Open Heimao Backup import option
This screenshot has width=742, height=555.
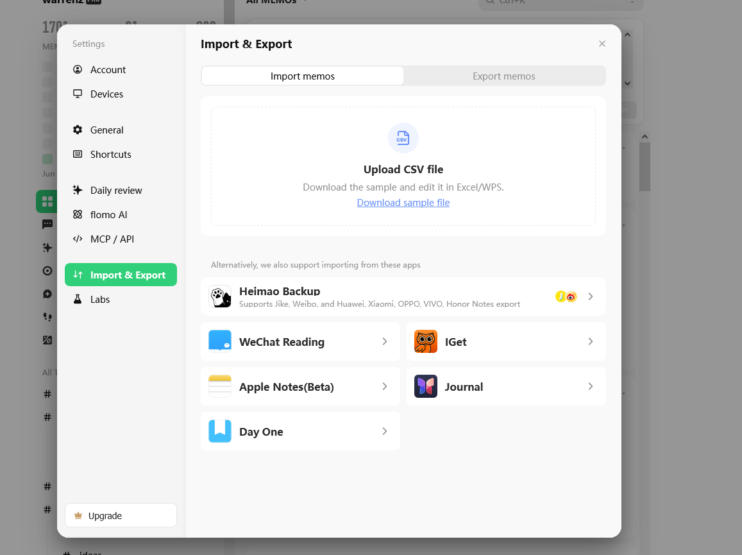(403, 296)
